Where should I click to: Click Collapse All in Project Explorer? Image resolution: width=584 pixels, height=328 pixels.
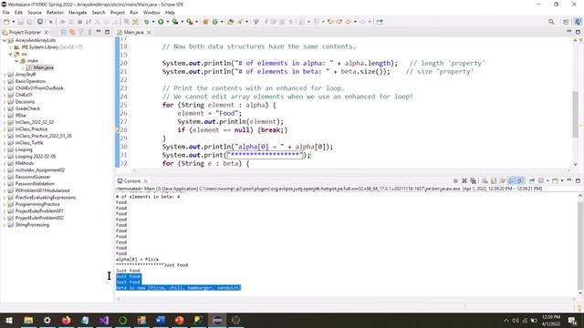pos(64,33)
